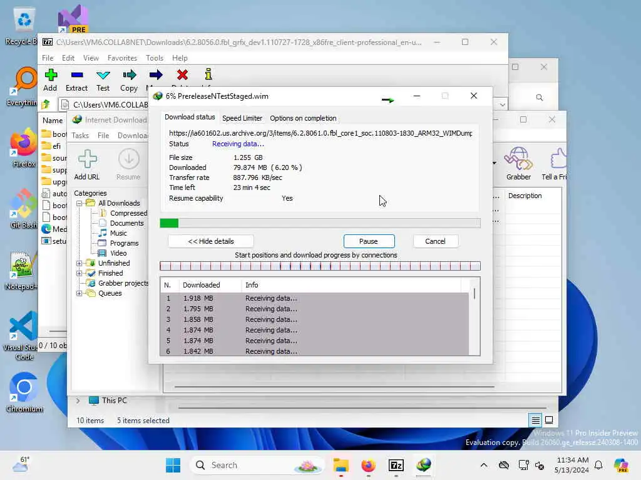The width and height of the screenshot is (641, 480).
Task: Open Chromium desktop shortcut
Action: click(x=24, y=387)
